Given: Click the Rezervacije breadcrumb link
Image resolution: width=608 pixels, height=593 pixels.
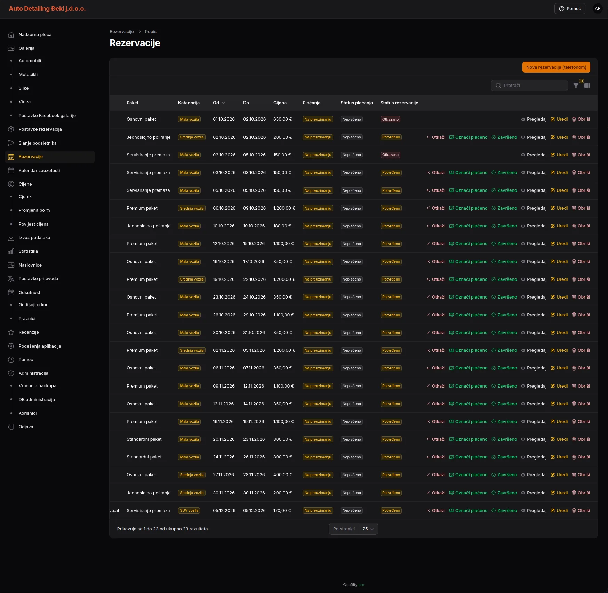Looking at the screenshot, I should point(122,32).
